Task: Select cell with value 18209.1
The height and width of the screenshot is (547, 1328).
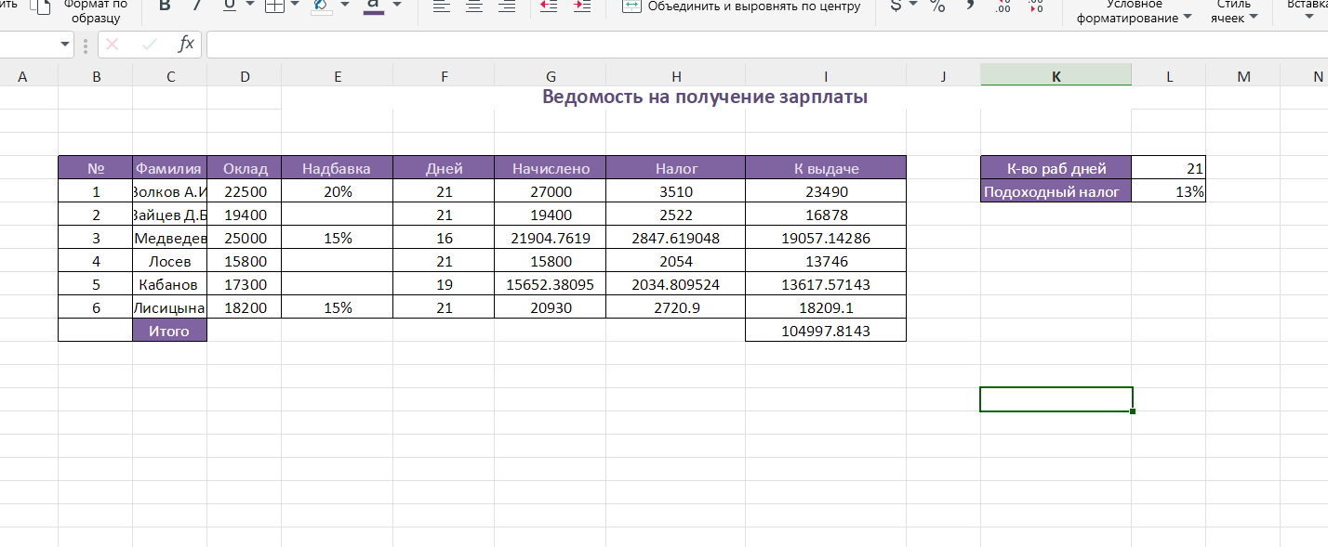Action: pyautogui.click(x=826, y=307)
